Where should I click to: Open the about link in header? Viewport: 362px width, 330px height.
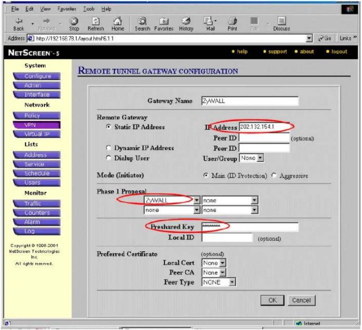click(307, 51)
